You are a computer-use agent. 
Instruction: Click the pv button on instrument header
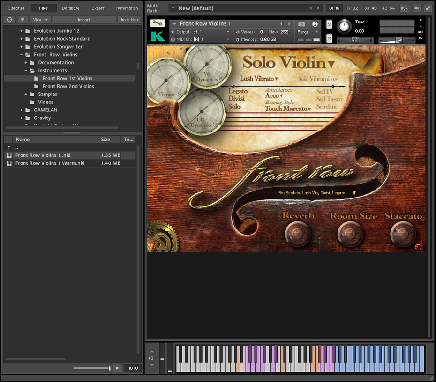pos(421,38)
